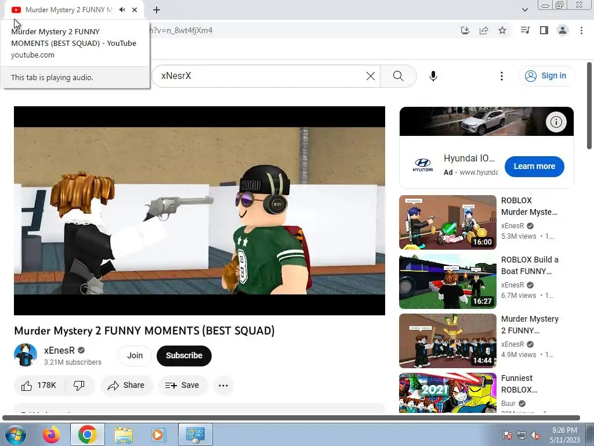Click the ROBLOX Murder Myste... video title
The height and width of the screenshot is (446, 594).
point(529,206)
